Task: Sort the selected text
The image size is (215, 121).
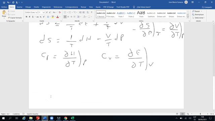Action: tap(88, 12)
